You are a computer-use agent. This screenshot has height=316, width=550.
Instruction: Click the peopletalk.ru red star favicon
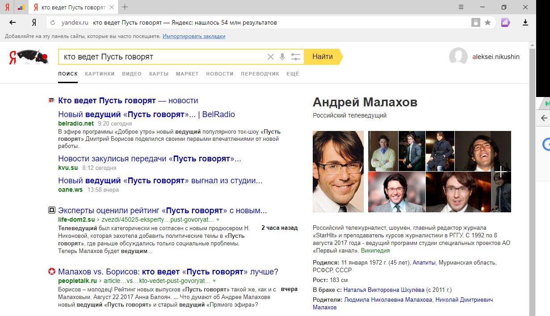click(51, 271)
